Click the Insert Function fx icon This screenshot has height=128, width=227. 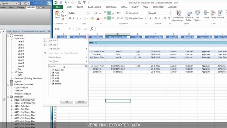[92, 29]
